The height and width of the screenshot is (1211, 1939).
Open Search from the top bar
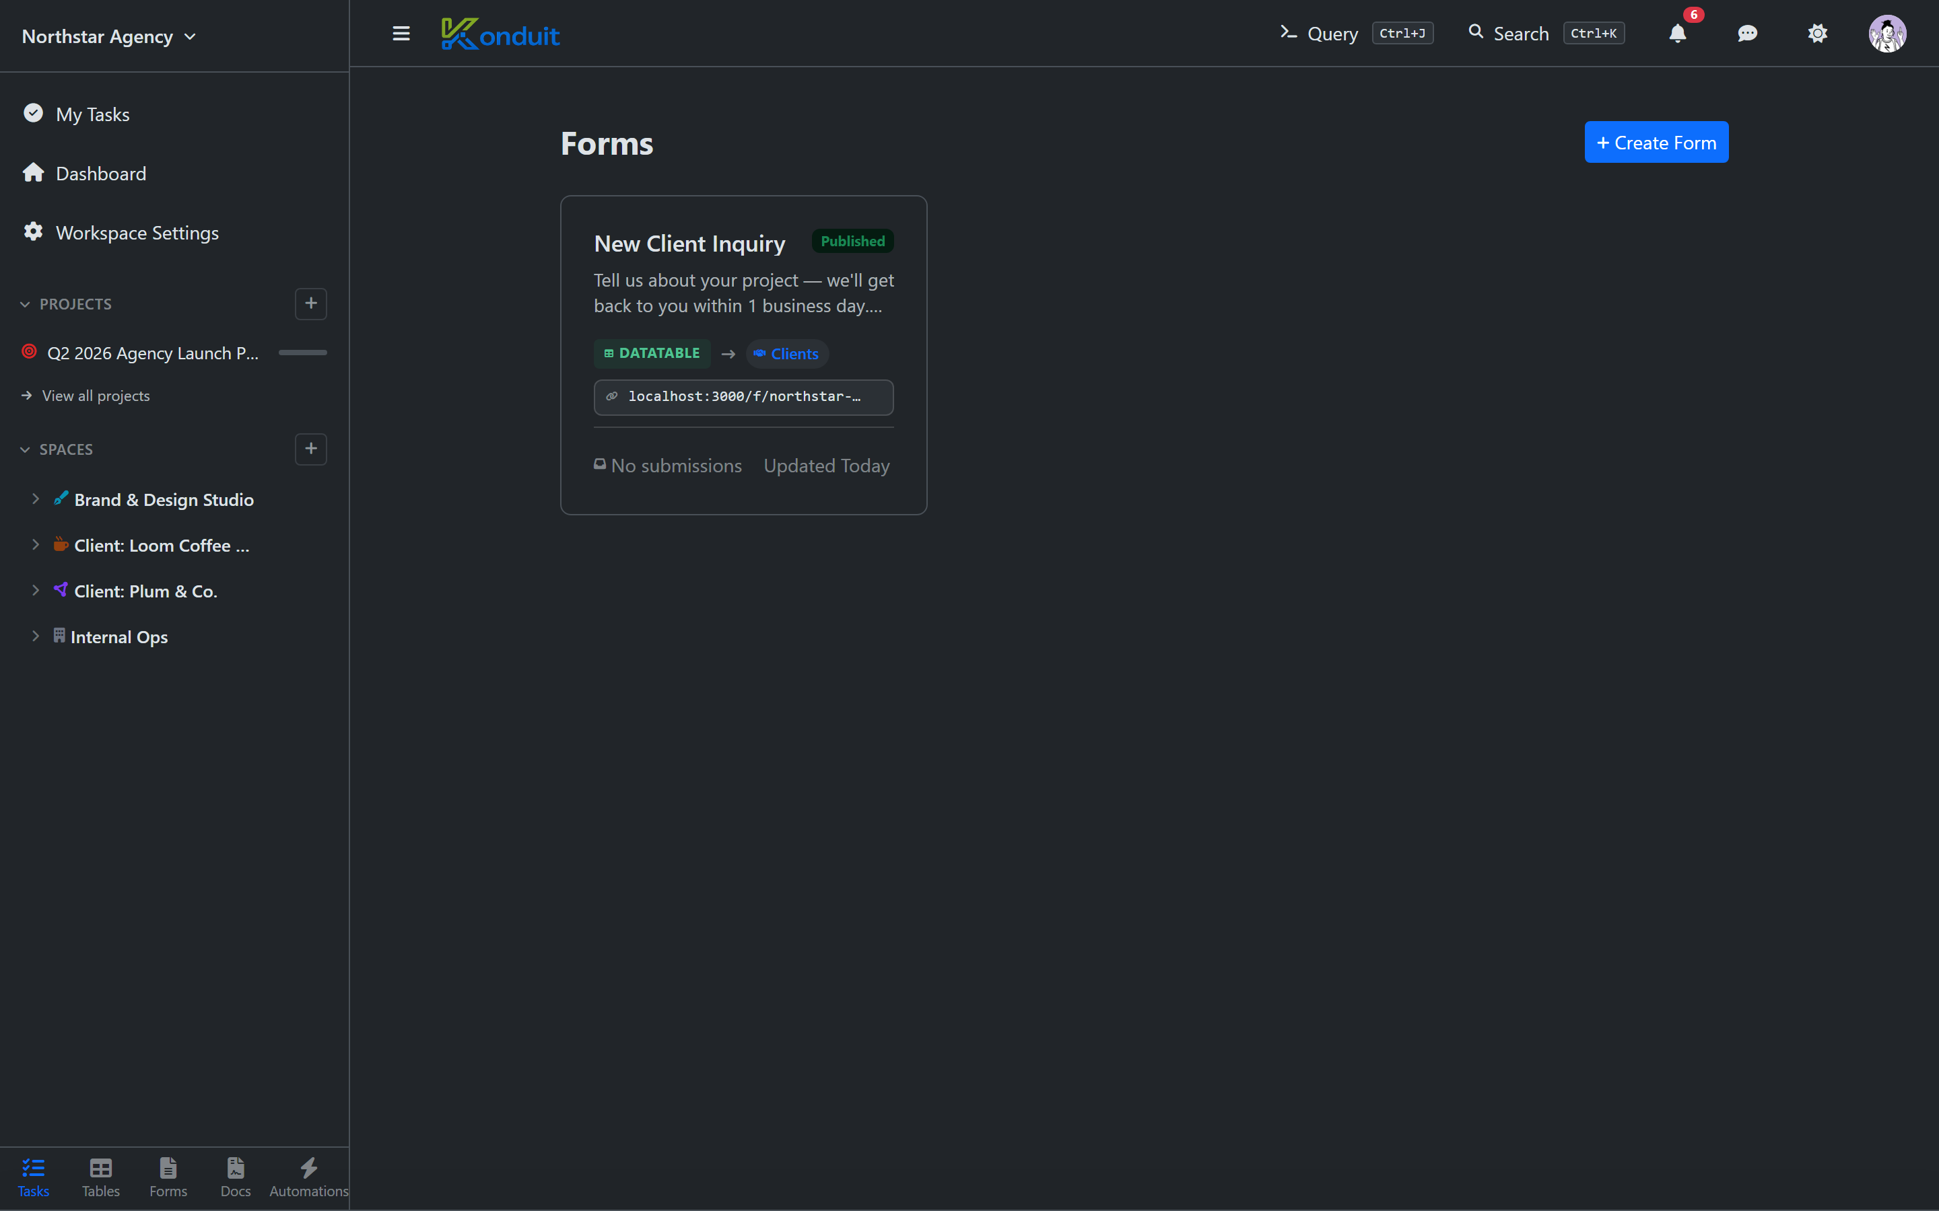(1546, 34)
